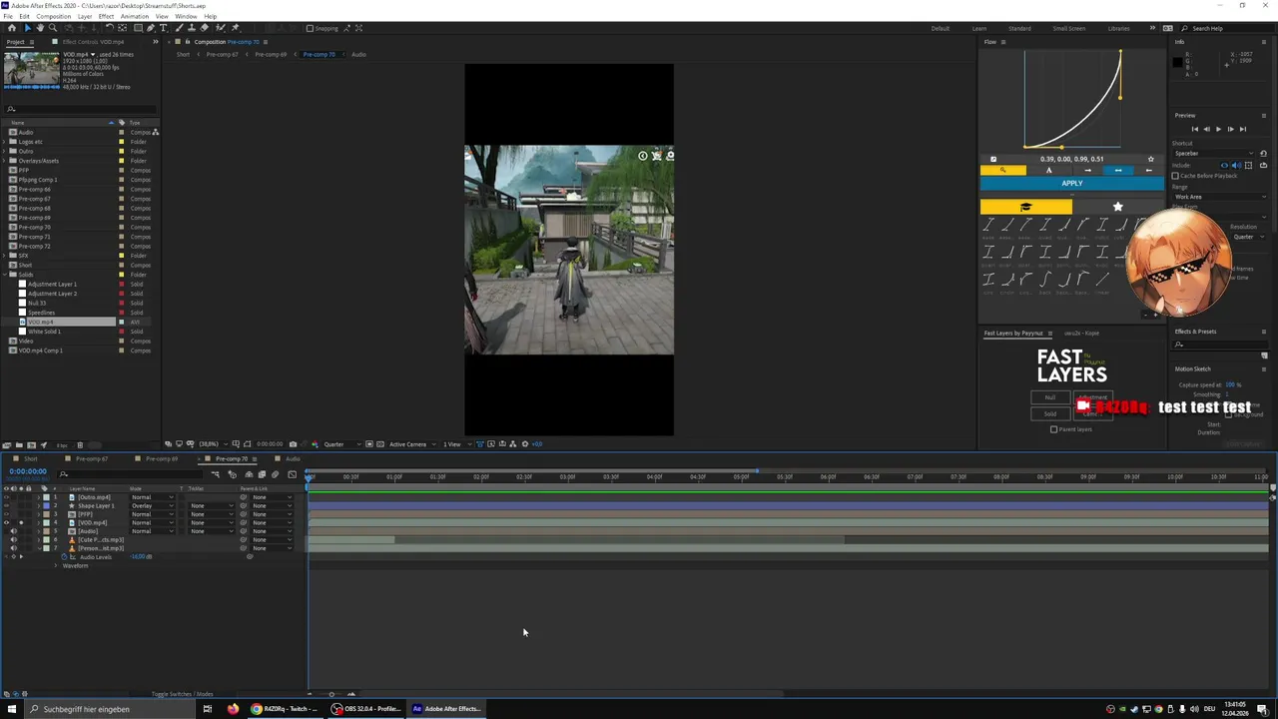Hide Shape Layer 1 visibility eye
Viewport: 1278px width, 719px height.
[6, 505]
